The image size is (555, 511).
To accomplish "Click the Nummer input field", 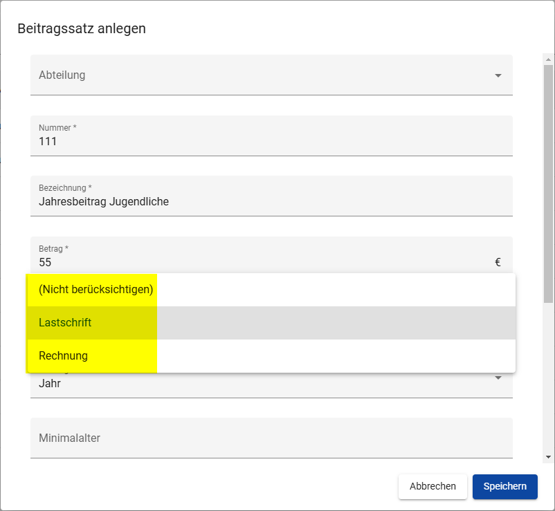I will coord(271,136).
